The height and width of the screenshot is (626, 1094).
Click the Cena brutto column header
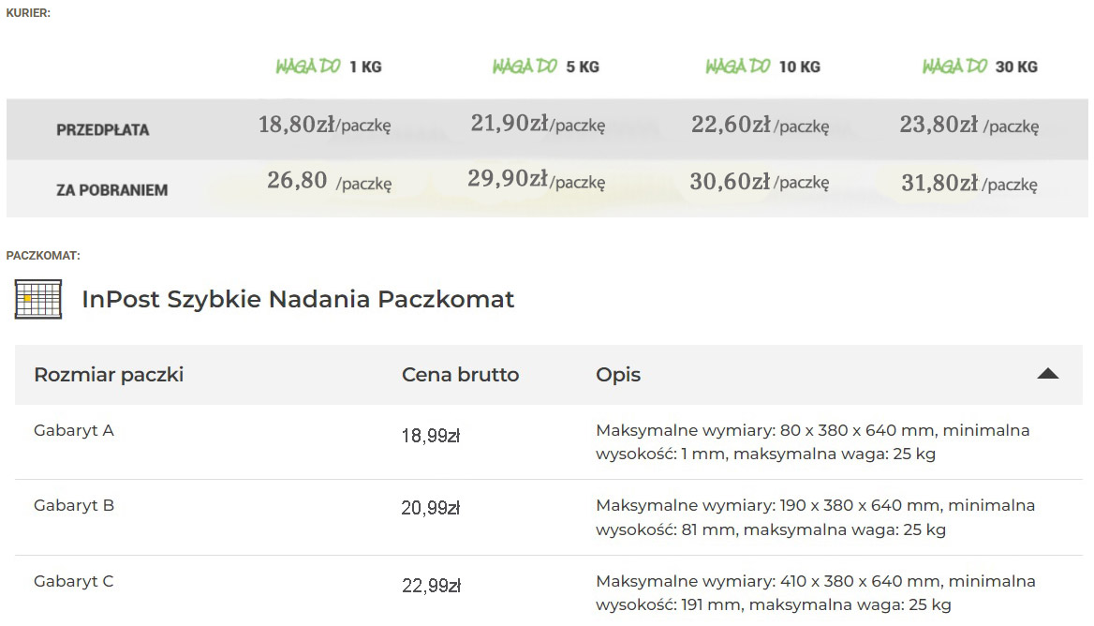tap(460, 375)
